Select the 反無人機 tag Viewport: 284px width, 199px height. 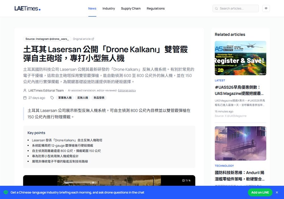pyautogui.click(x=83, y=98)
